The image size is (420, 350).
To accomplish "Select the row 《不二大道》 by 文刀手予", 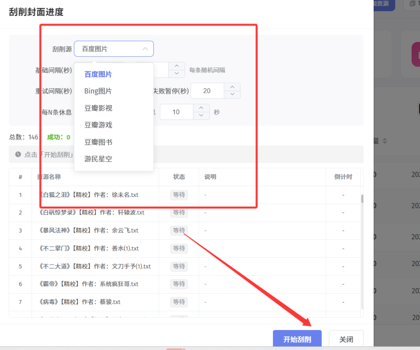I will click(185, 266).
